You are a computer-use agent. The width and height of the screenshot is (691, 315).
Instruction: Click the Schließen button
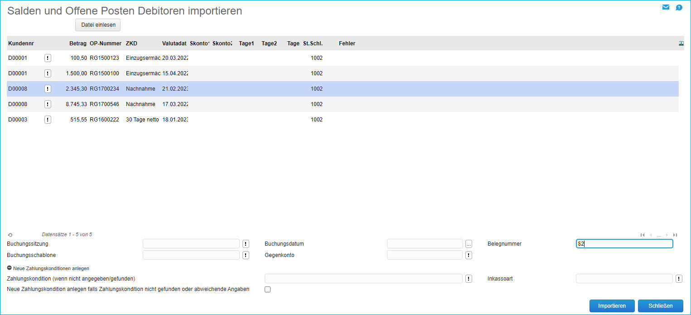tap(660, 306)
